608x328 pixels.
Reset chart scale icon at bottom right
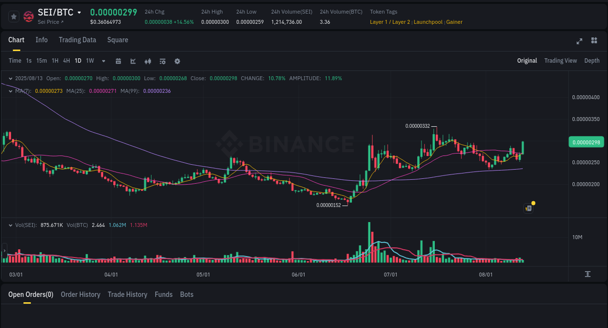pos(588,274)
